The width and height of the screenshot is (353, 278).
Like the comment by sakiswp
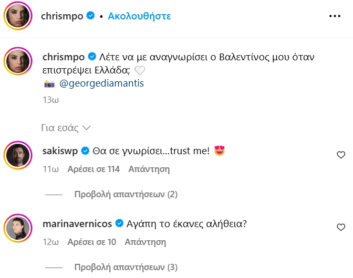(341, 155)
